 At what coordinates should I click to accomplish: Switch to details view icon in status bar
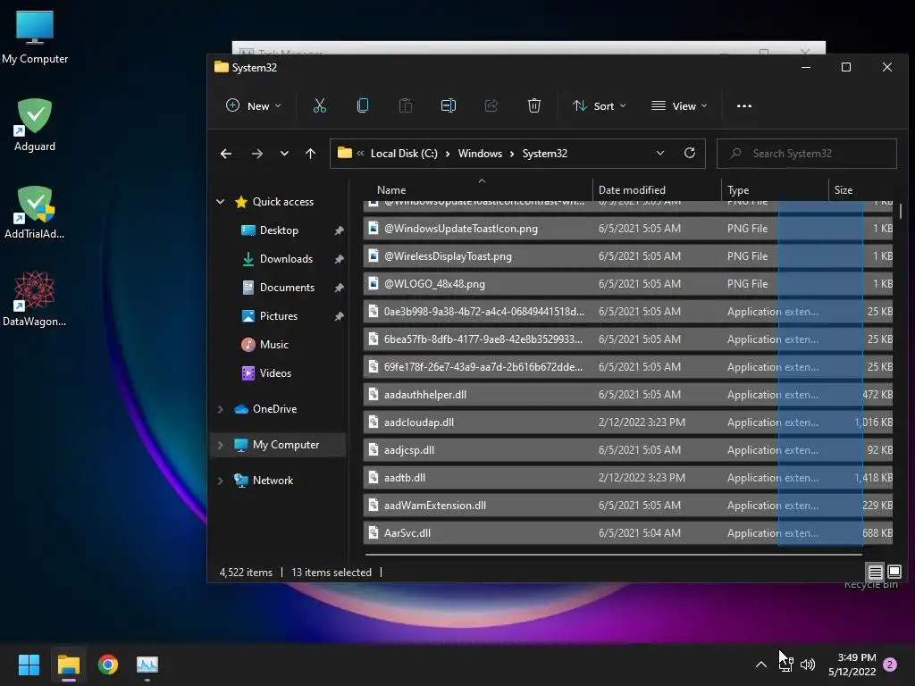click(876, 572)
